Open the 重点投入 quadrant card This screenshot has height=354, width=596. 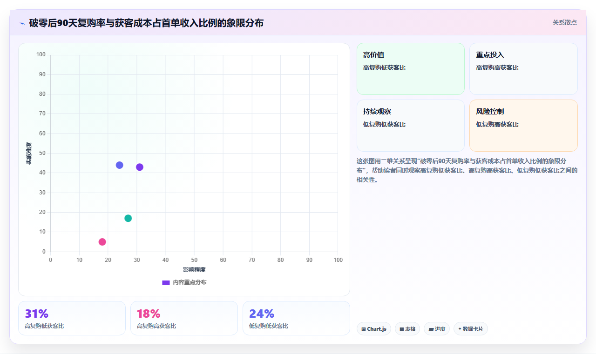(x=523, y=69)
